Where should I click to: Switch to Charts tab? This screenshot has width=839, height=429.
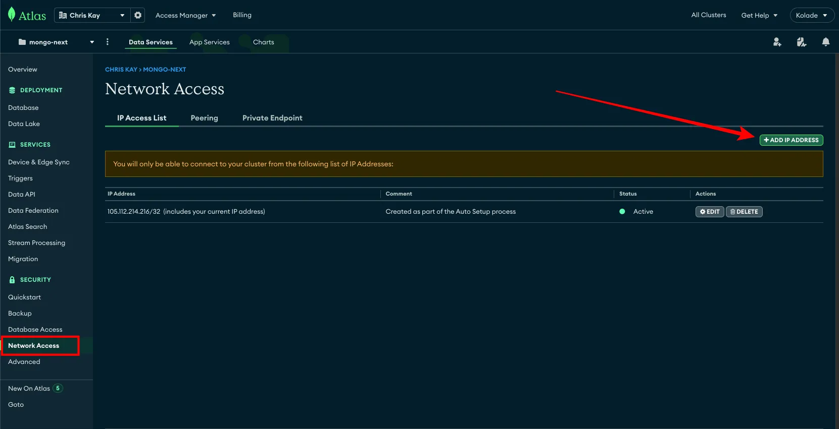tap(264, 42)
